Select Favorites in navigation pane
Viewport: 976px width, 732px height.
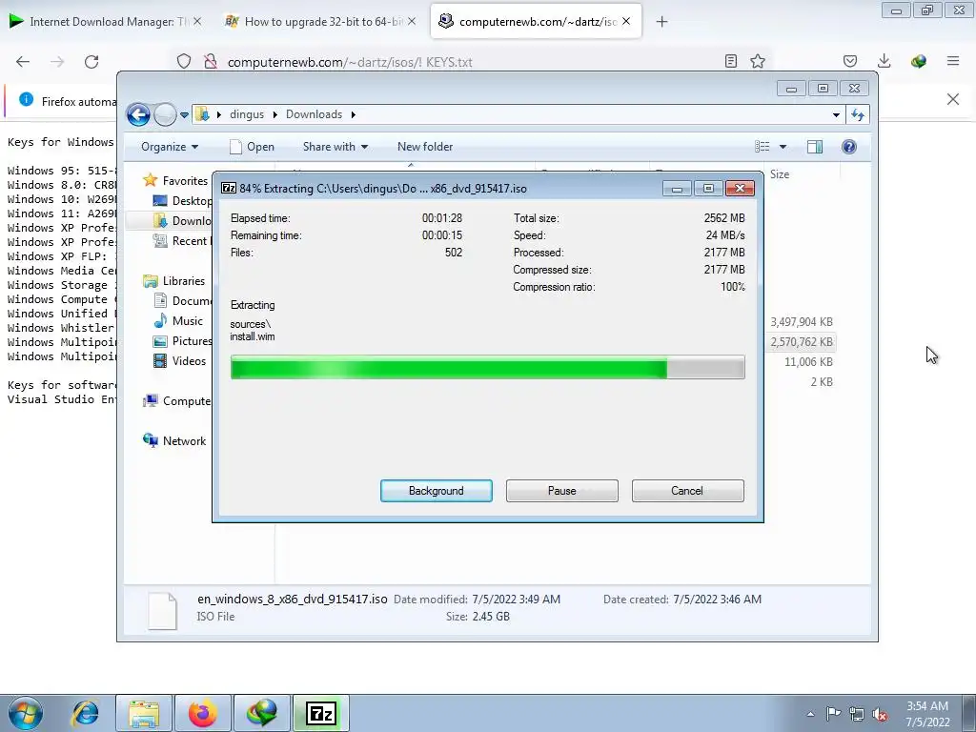176,180
